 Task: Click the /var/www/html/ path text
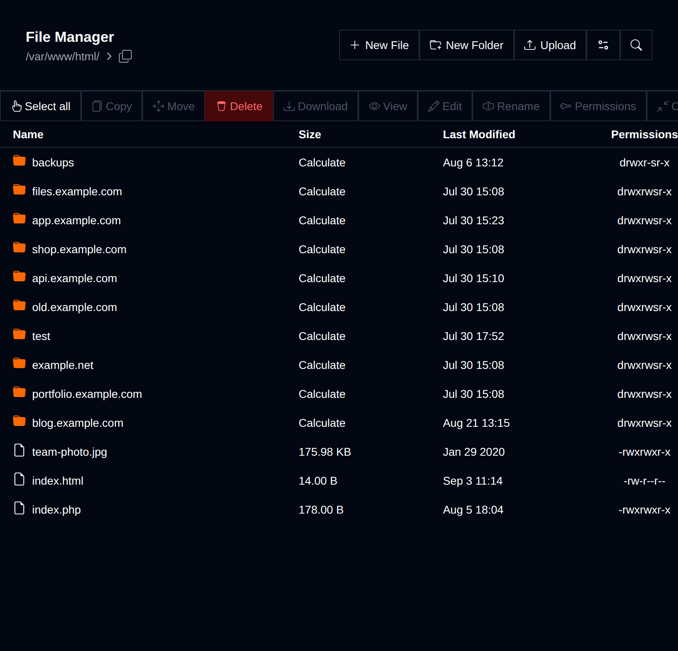pyautogui.click(x=63, y=57)
